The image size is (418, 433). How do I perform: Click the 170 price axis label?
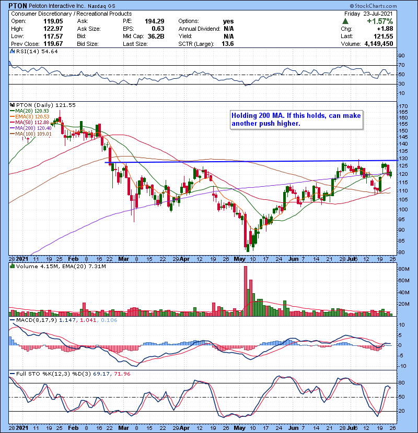coord(403,106)
